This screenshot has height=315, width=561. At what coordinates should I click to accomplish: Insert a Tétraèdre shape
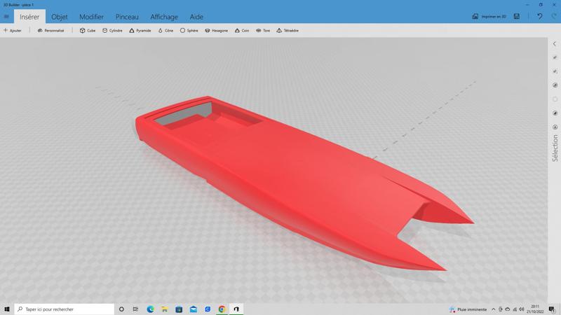coord(288,31)
